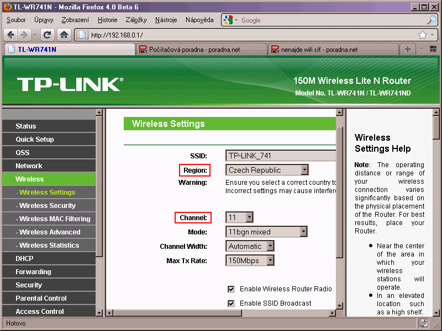This screenshot has height=331, width=442.
Task: Click the status bar icon at bottom right
Action: coord(423,323)
